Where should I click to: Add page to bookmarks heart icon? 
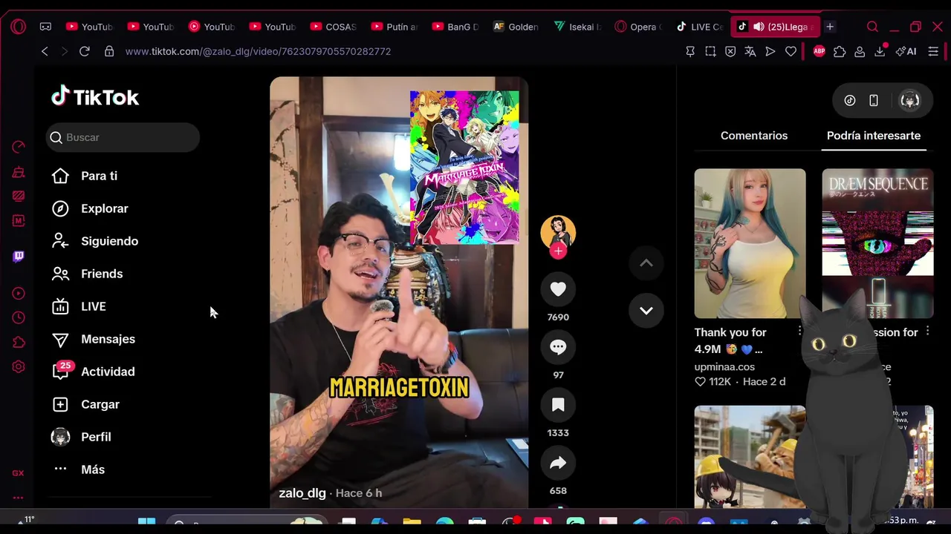coord(791,51)
